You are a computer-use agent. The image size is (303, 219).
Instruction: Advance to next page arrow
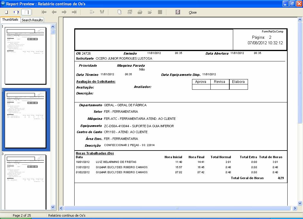64,12
